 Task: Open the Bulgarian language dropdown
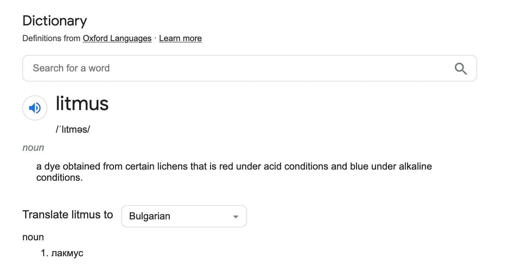point(184,216)
